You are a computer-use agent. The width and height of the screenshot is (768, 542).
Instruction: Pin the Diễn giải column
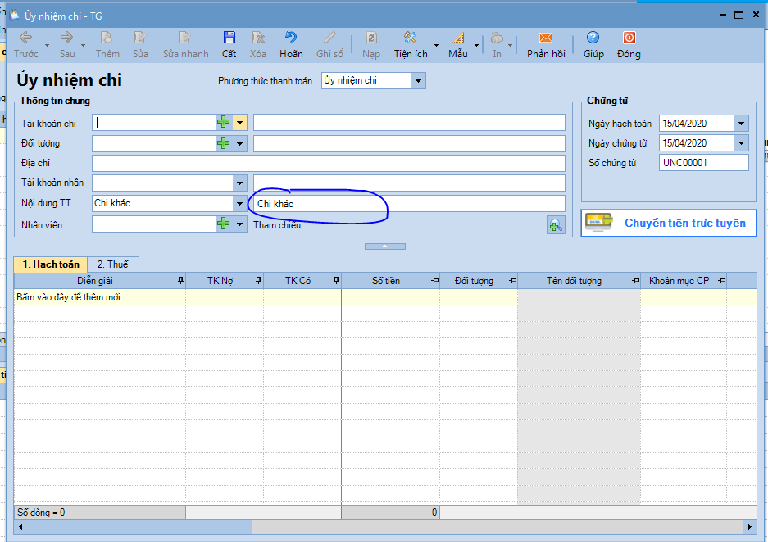(x=181, y=280)
